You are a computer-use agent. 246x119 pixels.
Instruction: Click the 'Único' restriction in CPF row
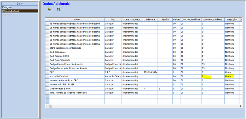pyautogui.click(x=232, y=72)
